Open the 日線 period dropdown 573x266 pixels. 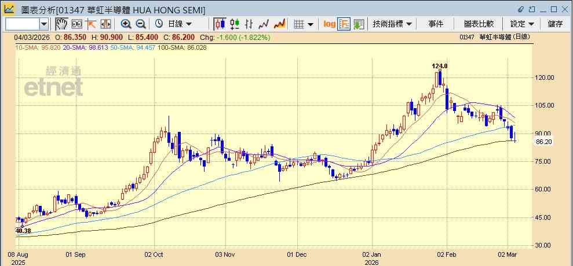pyautogui.click(x=180, y=24)
